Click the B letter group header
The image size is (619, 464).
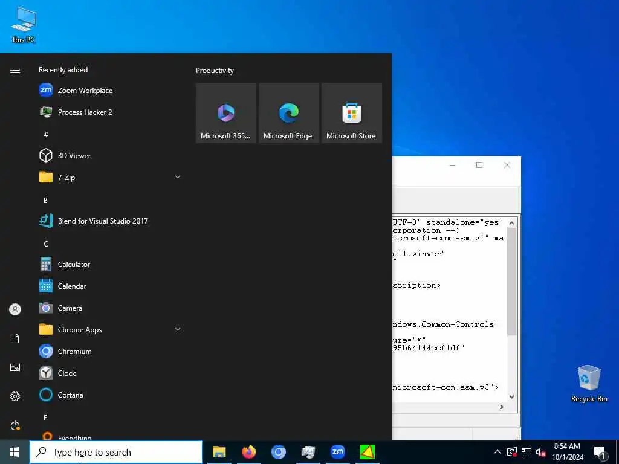point(45,200)
